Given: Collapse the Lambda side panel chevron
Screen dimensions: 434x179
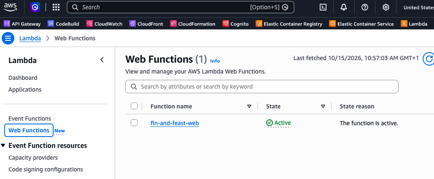Looking at the screenshot, I should (102, 60).
